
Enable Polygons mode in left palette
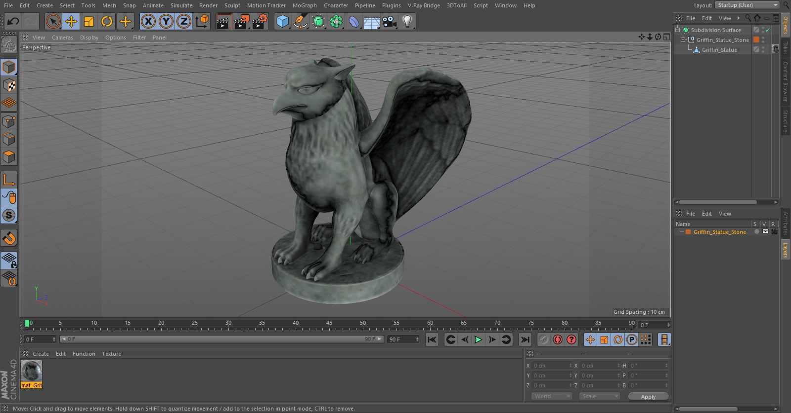[x=9, y=157]
